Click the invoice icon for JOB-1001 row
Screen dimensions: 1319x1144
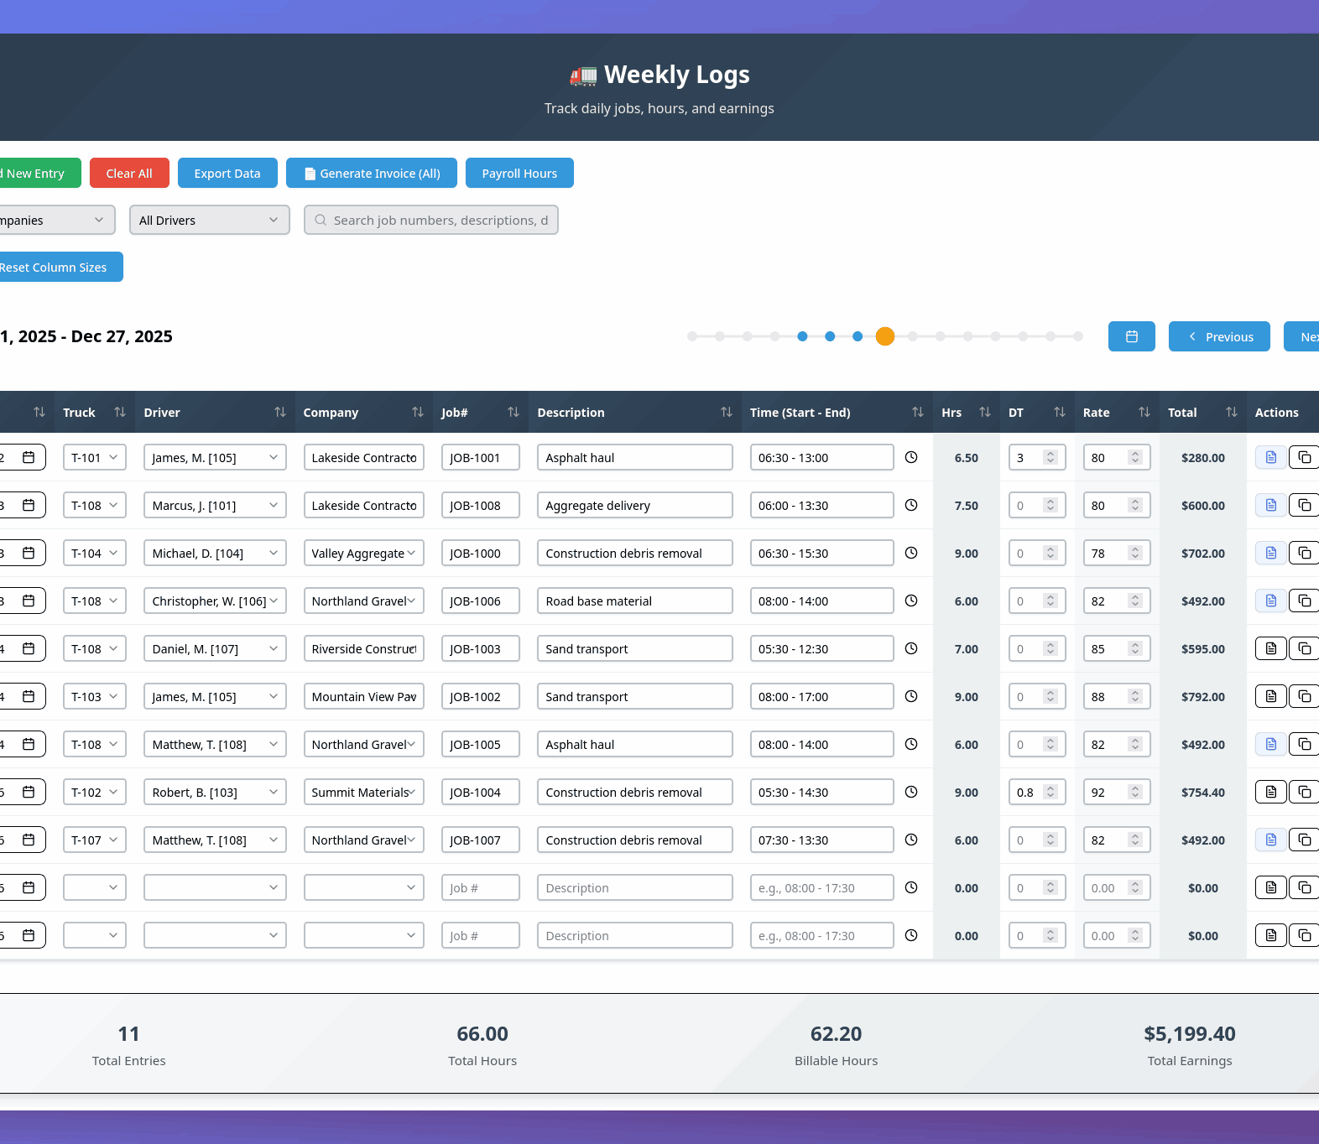click(1270, 457)
